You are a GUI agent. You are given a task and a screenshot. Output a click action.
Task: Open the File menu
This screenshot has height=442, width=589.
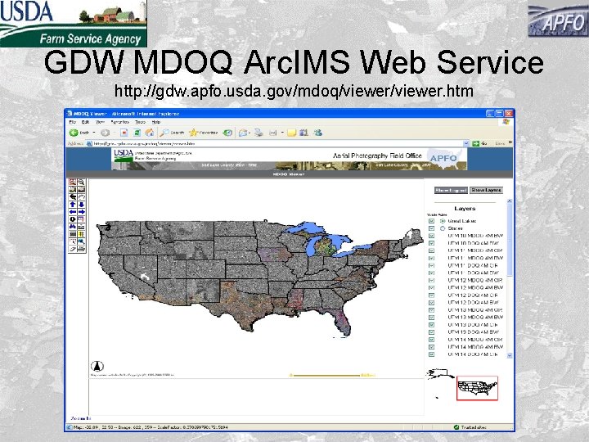[x=73, y=122]
